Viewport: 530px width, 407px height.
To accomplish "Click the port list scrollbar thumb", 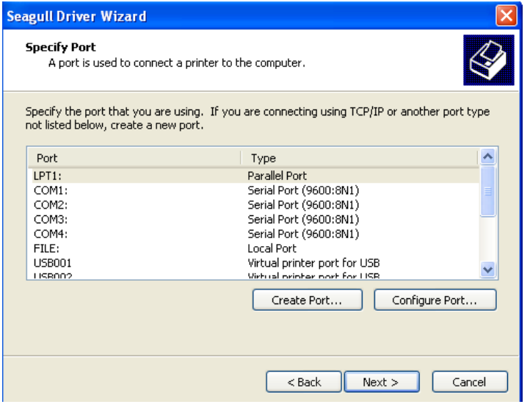I will pyautogui.click(x=487, y=191).
